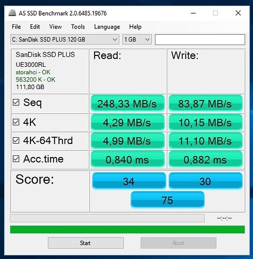This screenshot has width=253, height=259.
Task: Disable the 4K-64Thrd test checkbox
Action: click(x=16, y=140)
